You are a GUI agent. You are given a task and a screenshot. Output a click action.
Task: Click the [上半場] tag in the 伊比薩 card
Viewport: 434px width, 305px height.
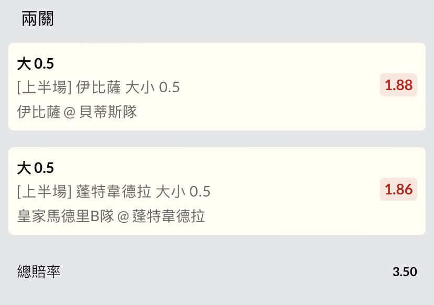tap(45, 88)
